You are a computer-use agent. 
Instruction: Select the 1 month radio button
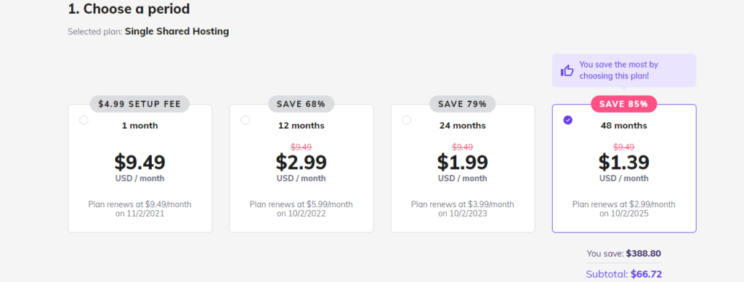coord(84,120)
